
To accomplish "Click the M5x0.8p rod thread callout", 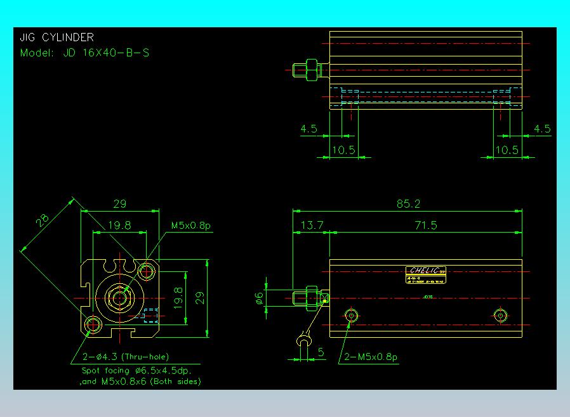I will click(191, 226).
